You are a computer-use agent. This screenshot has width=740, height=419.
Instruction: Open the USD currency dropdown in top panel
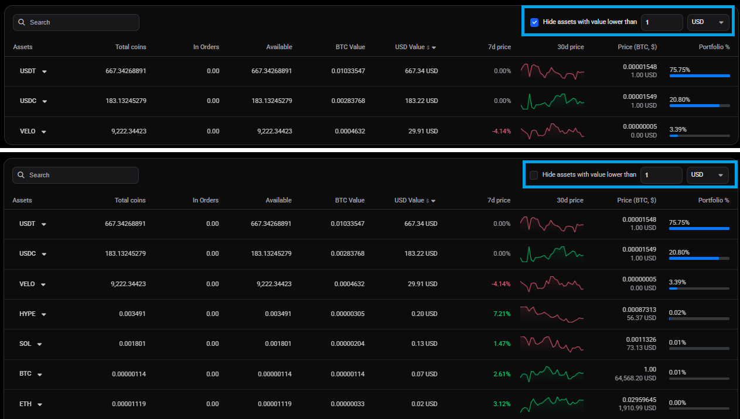(x=708, y=22)
